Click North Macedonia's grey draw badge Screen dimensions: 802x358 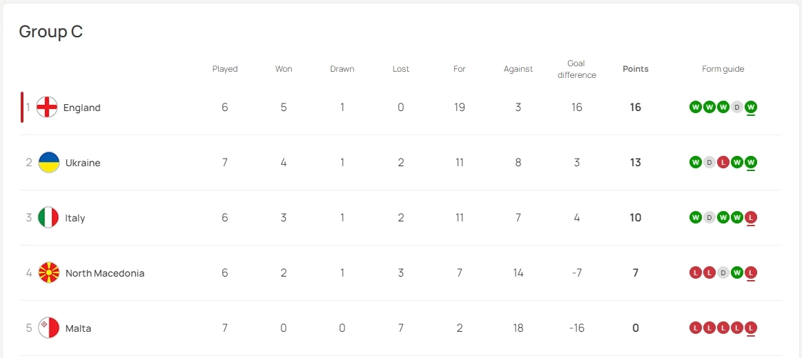(723, 272)
